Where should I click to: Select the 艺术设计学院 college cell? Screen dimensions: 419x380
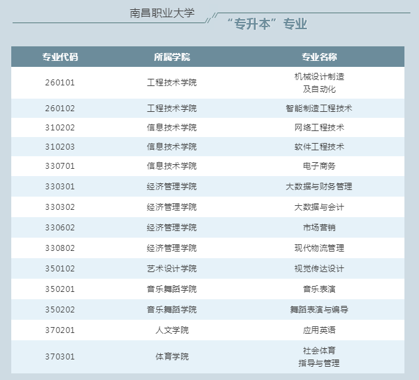171,268
